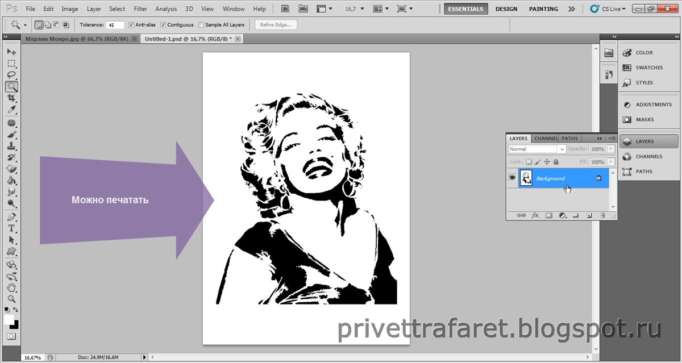Select the Horizontal Type tool
Screen dimensions: 682x363
tap(11, 228)
